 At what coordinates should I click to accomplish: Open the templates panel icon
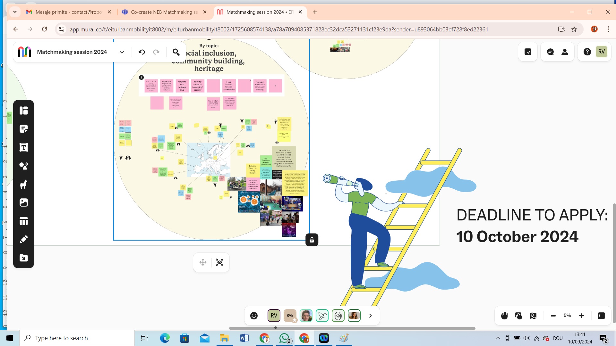coord(23,111)
